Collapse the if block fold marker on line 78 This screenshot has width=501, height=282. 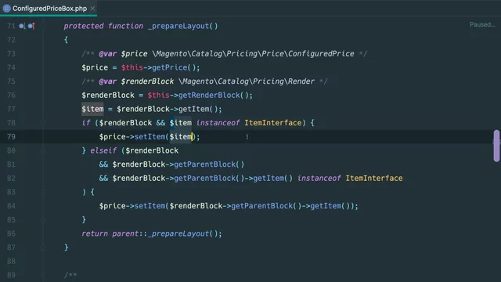coord(43,123)
